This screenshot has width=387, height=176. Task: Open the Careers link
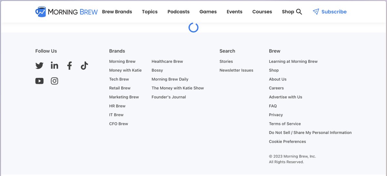(276, 88)
